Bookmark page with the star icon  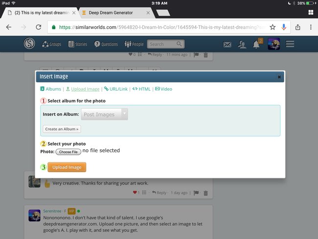[x=273, y=27]
